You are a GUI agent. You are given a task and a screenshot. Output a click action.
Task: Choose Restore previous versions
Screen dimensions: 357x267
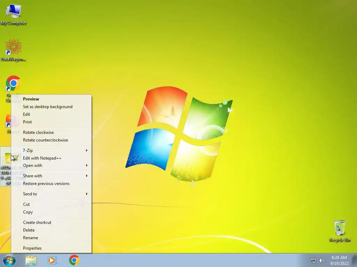pos(51,184)
